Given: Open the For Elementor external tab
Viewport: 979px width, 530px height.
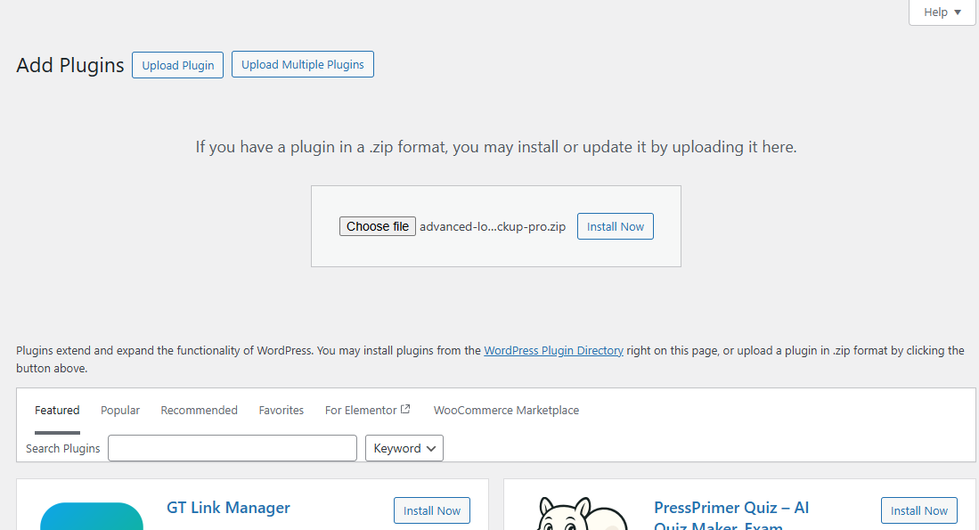Looking at the screenshot, I should (367, 411).
